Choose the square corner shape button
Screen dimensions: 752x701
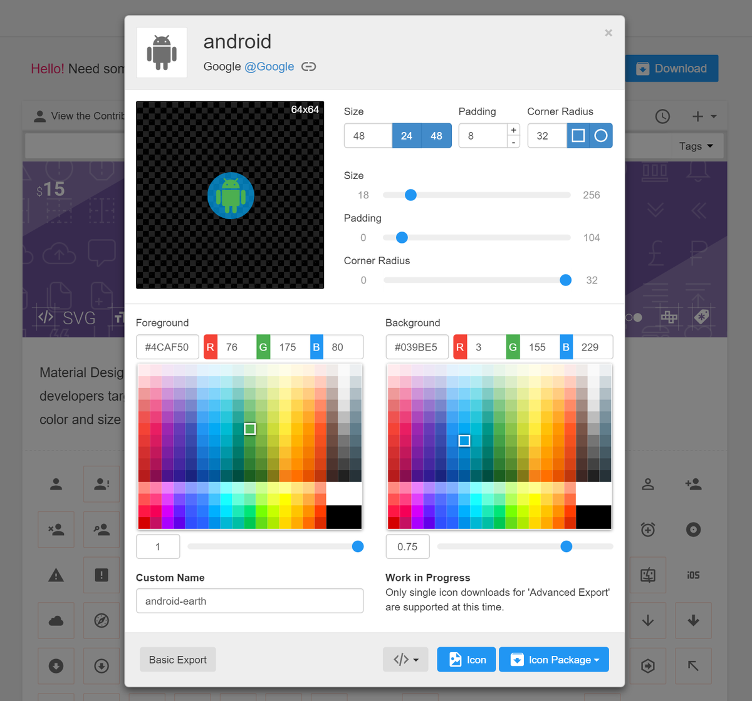[x=578, y=136]
